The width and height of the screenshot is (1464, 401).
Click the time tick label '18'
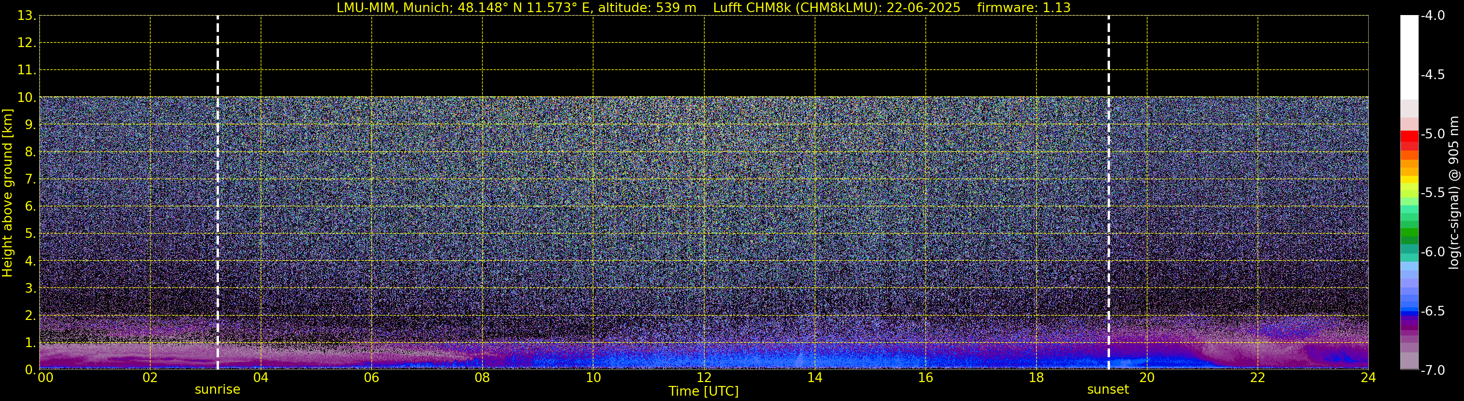pyautogui.click(x=1037, y=378)
